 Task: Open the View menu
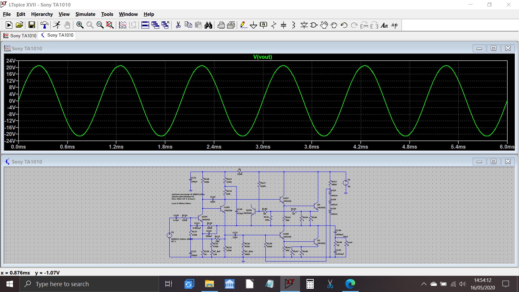click(x=64, y=14)
